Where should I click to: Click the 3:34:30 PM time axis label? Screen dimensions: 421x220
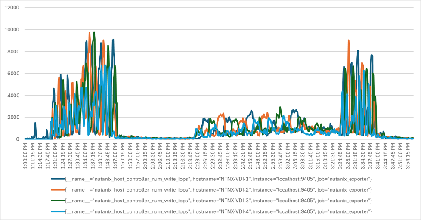point(363,156)
